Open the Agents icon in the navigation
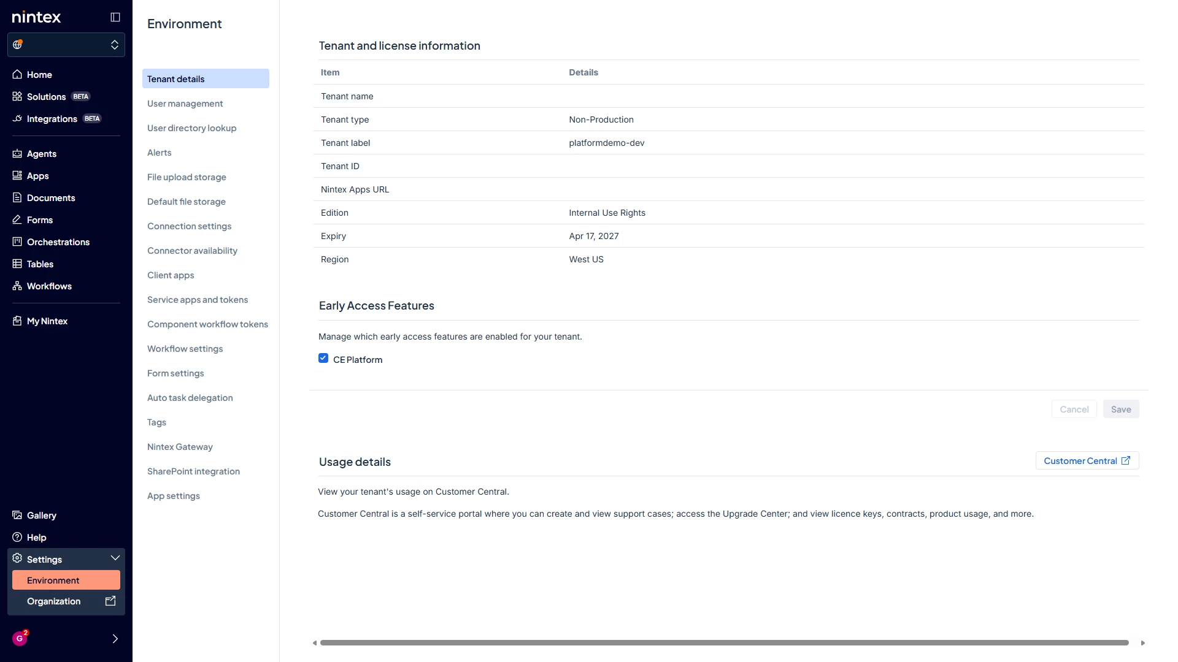This screenshot has height=662, width=1178. point(17,153)
